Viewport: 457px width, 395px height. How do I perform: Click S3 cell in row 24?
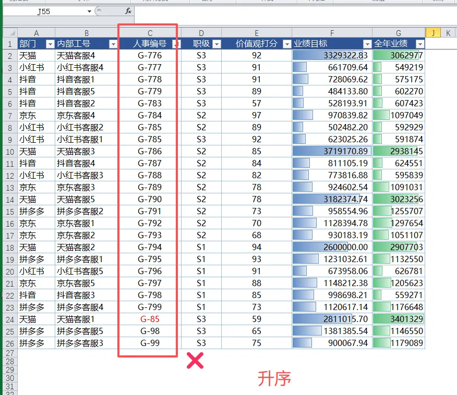(x=201, y=319)
